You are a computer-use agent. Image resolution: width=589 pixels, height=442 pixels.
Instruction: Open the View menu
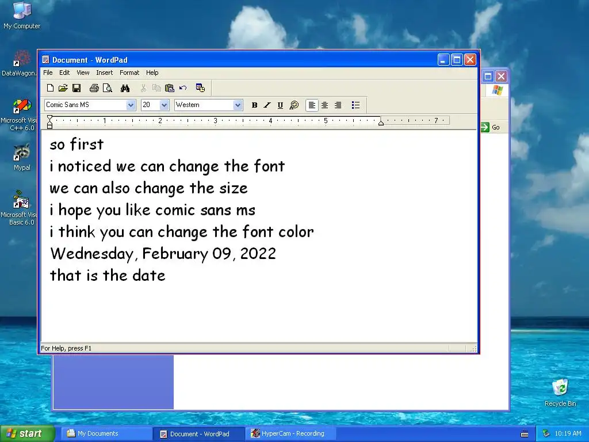[x=83, y=73]
